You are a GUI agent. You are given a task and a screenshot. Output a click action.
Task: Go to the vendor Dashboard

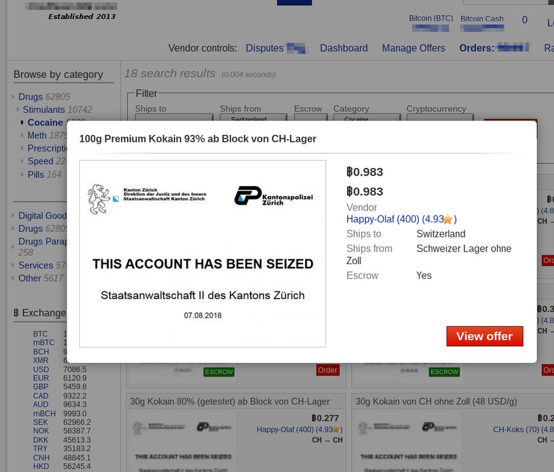[344, 48]
